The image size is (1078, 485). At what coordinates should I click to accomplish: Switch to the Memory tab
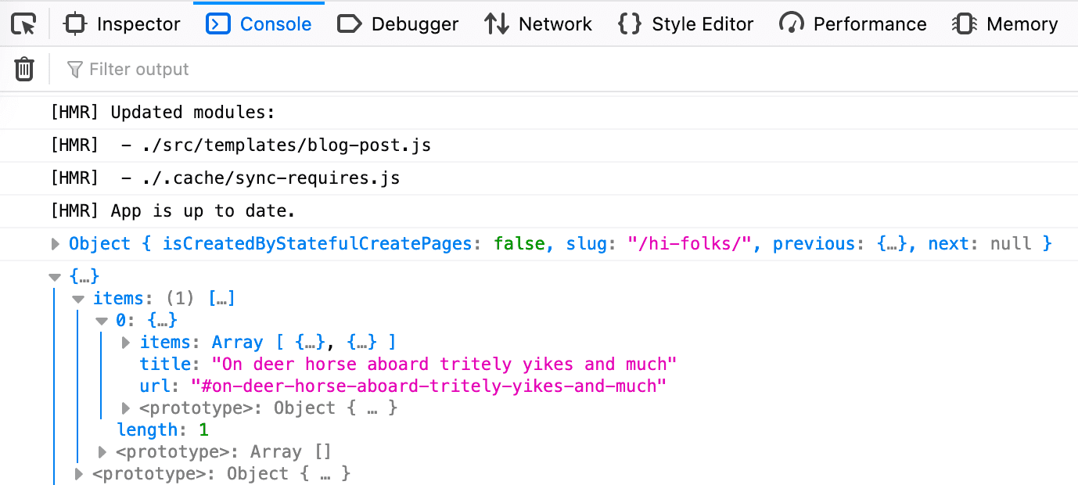1005,23
